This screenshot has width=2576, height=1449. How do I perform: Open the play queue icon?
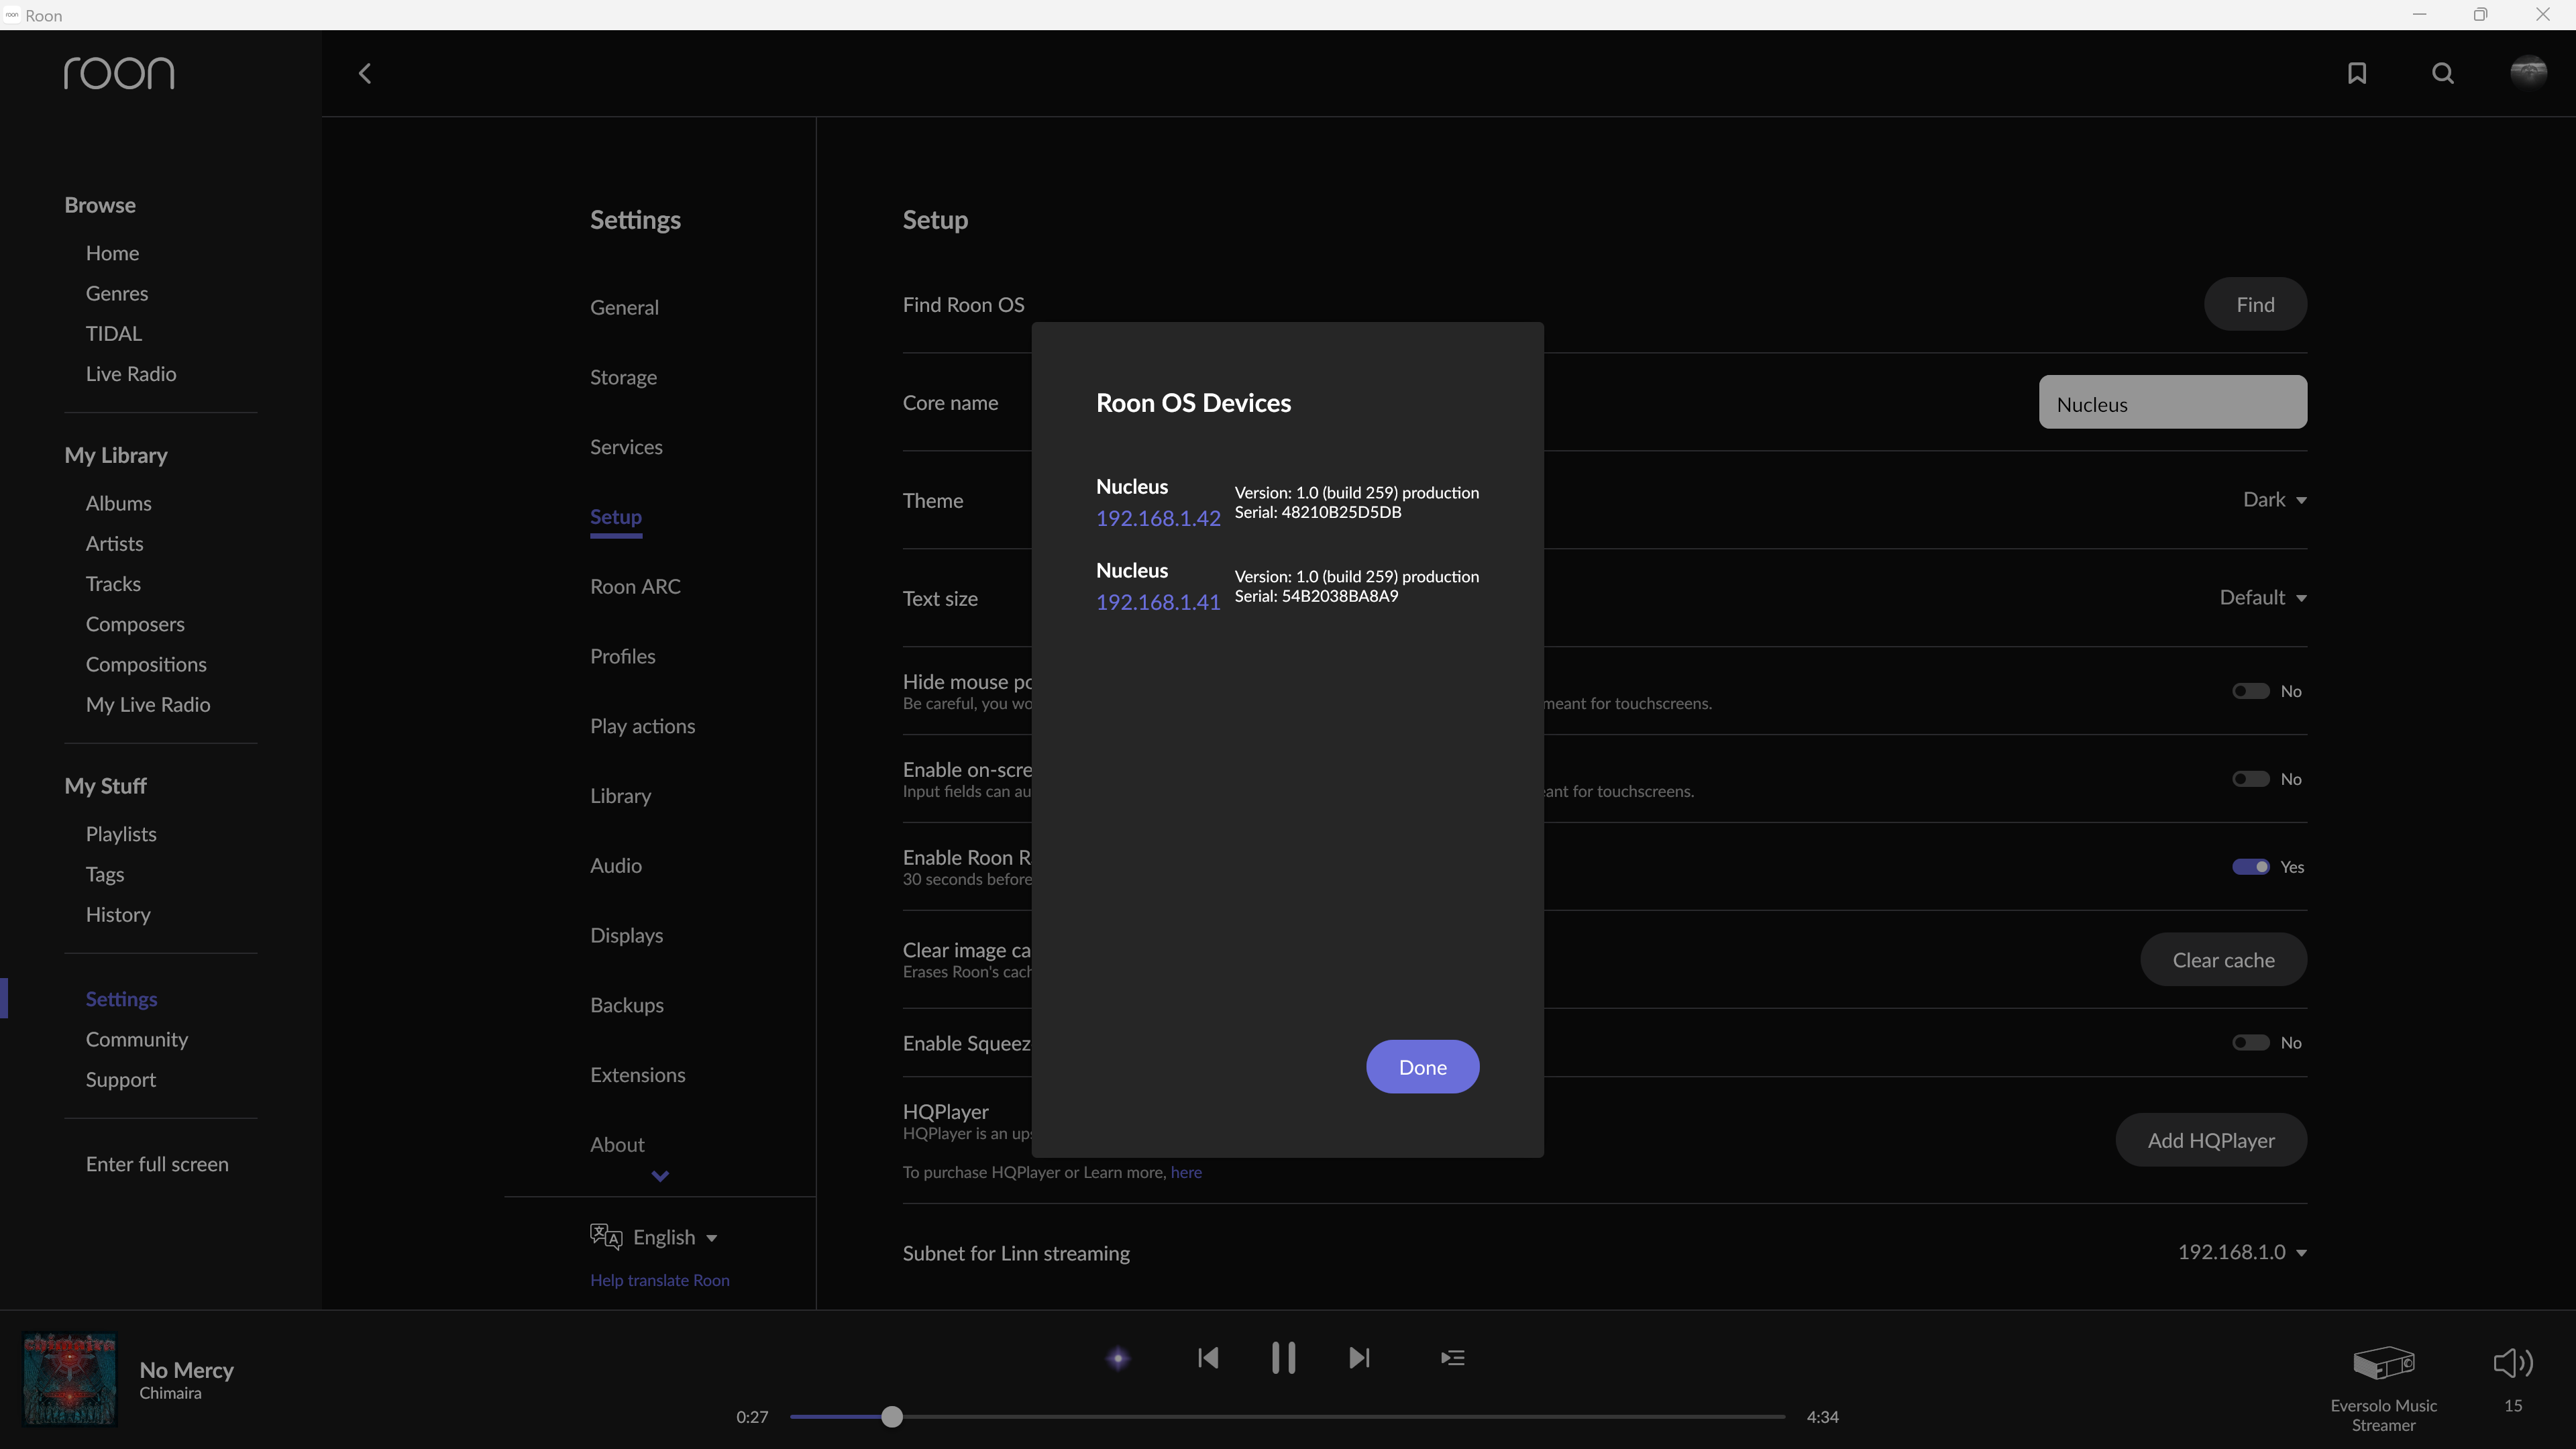click(x=1453, y=1357)
